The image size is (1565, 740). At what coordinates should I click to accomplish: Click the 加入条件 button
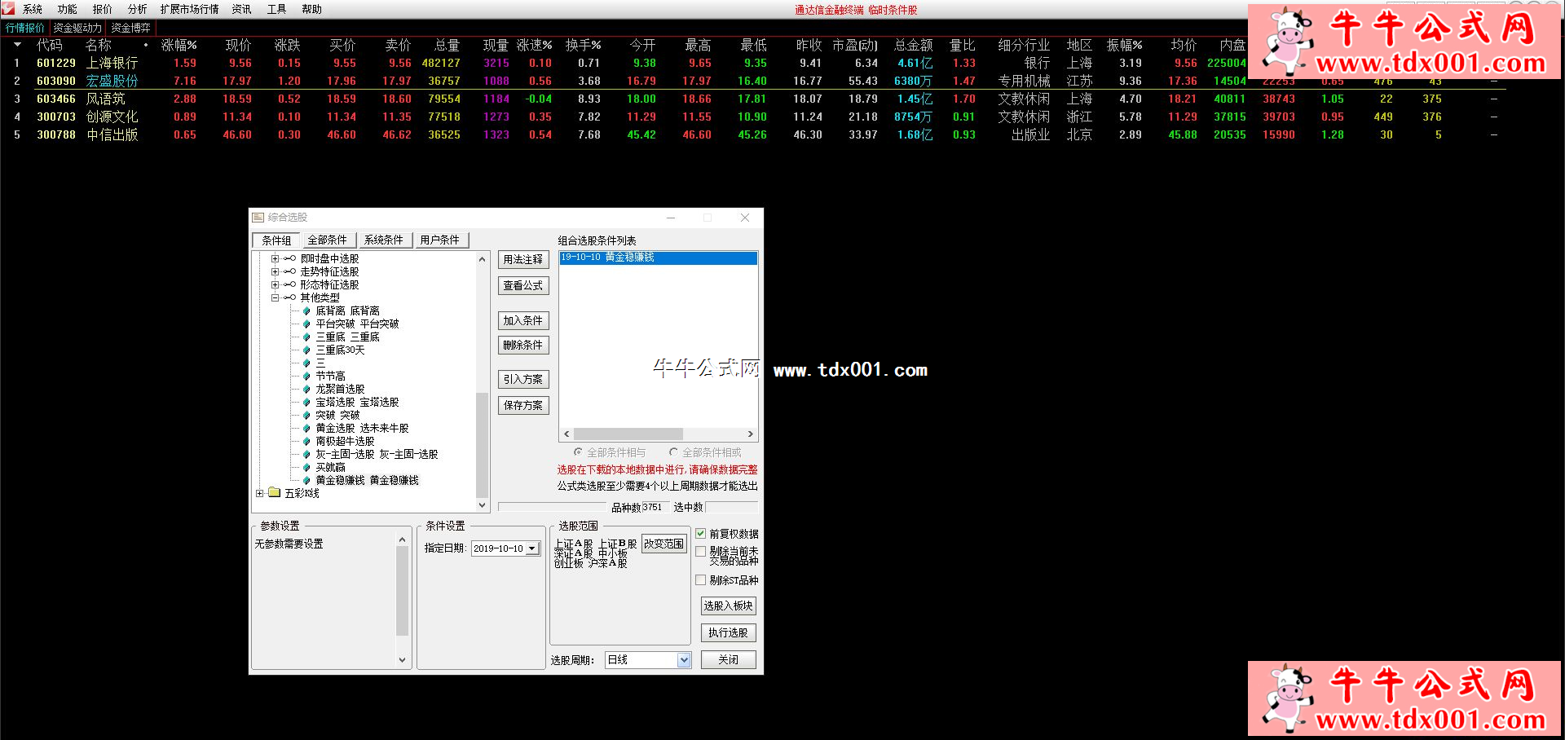pyautogui.click(x=523, y=321)
